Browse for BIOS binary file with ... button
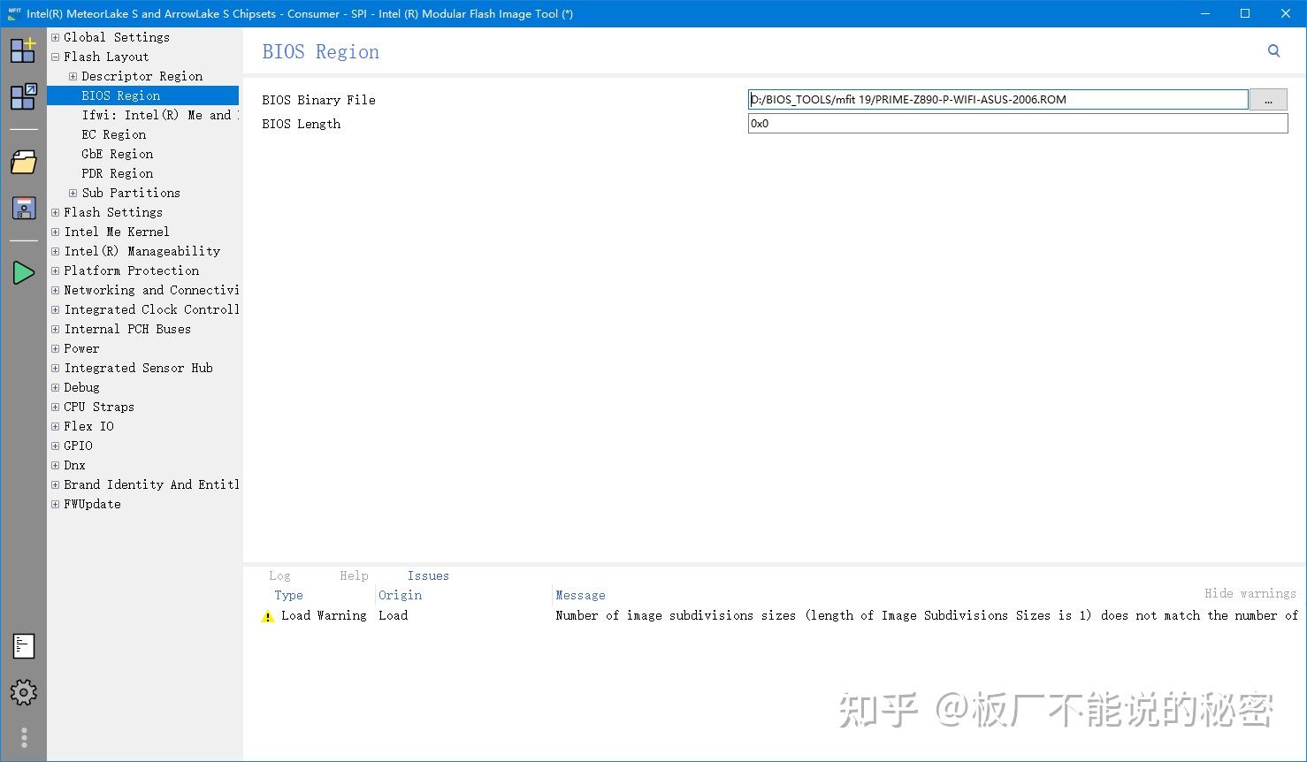Viewport: 1307px width, 762px height. tap(1268, 100)
